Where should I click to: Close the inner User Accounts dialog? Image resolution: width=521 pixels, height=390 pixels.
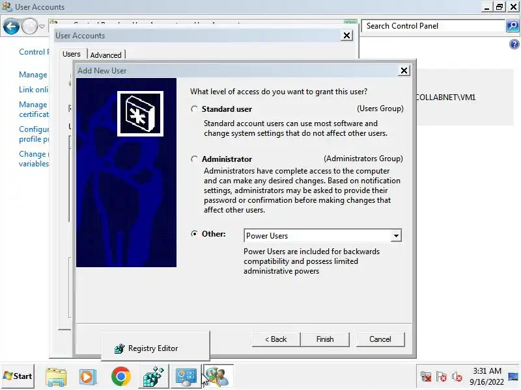coord(346,36)
